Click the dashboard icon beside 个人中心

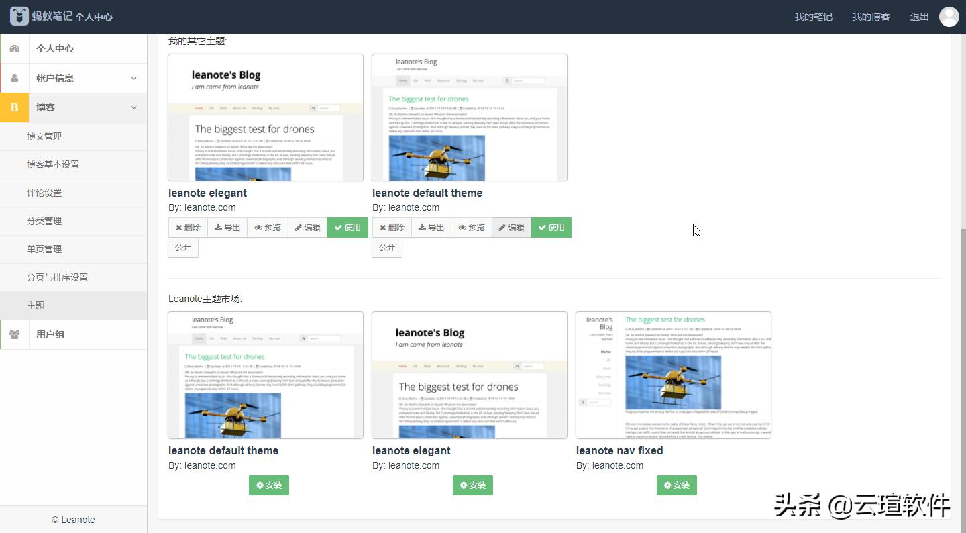(15, 49)
